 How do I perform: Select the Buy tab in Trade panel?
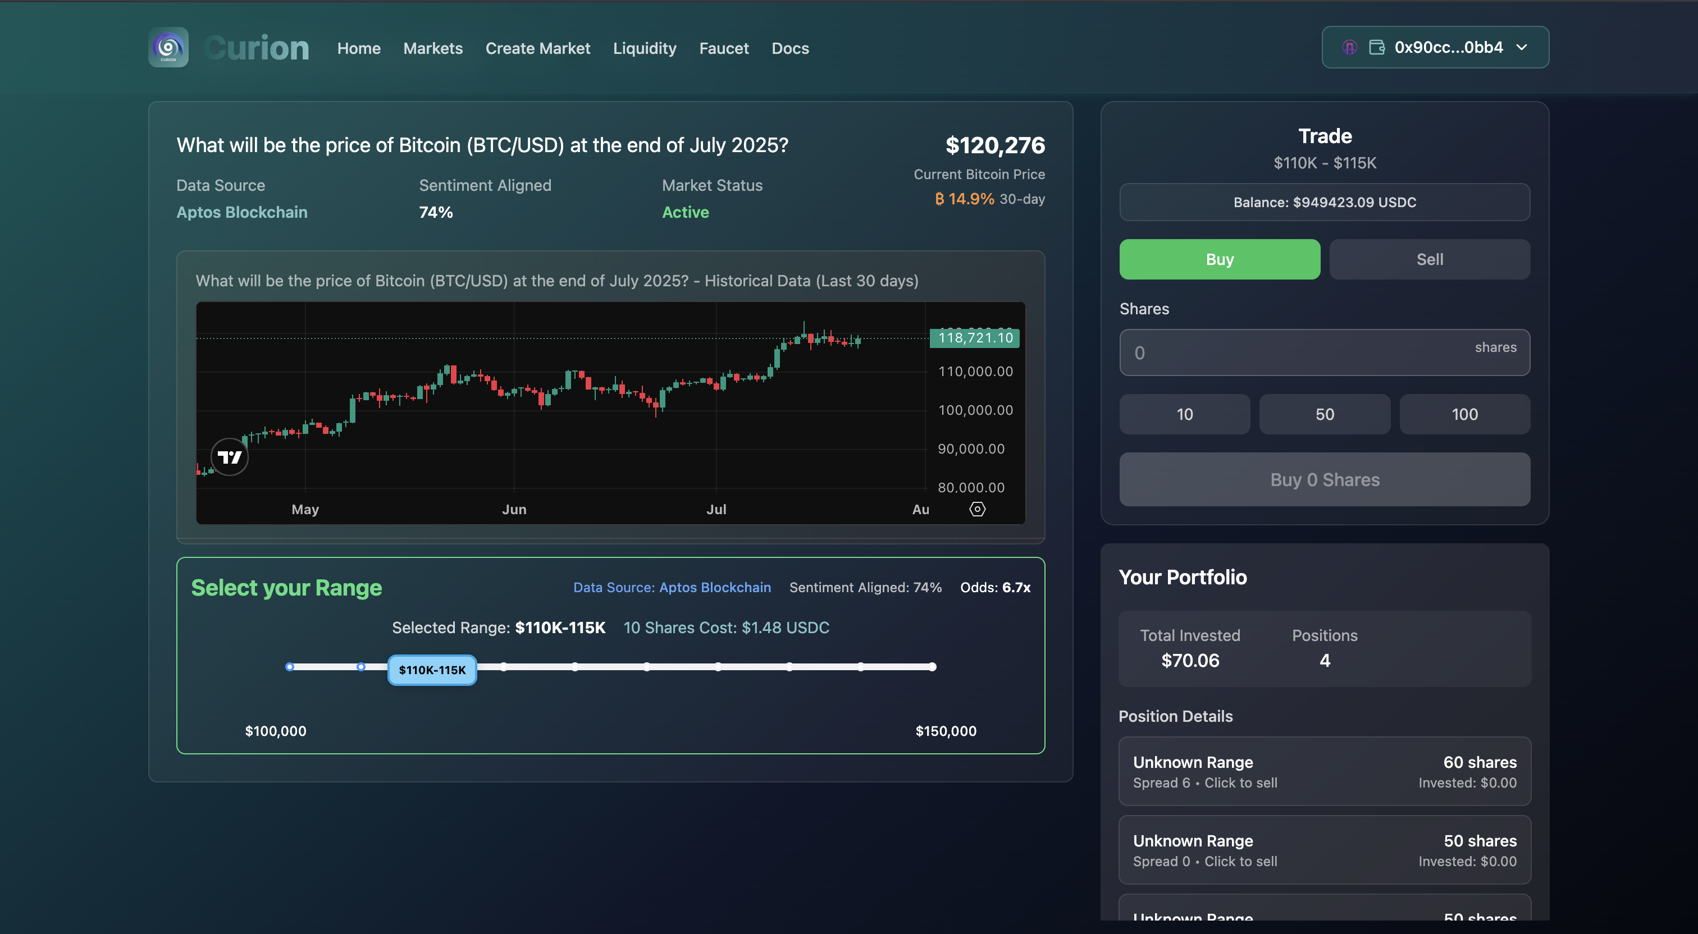1219,259
